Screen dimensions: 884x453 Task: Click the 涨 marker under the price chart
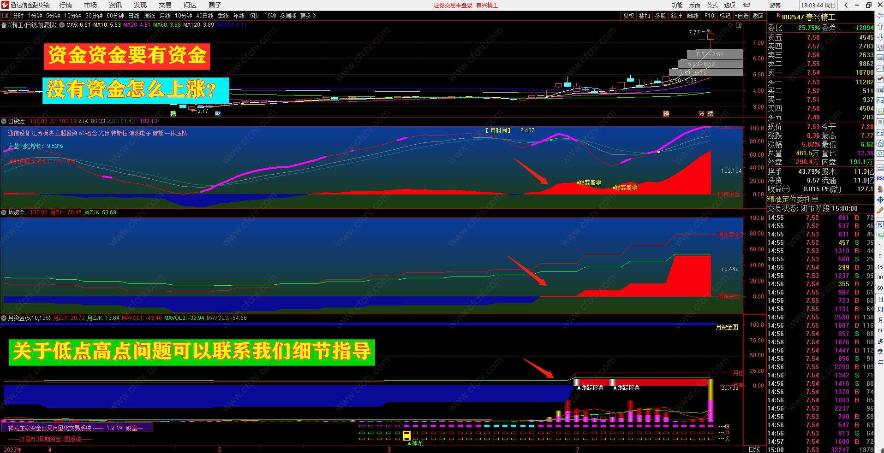(x=701, y=113)
